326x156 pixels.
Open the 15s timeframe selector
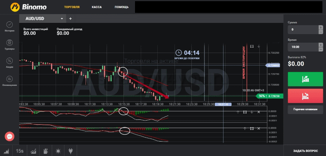[19, 151]
